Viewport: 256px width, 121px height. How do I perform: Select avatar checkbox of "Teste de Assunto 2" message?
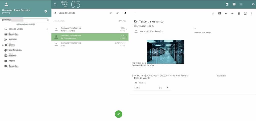pyautogui.click(x=56, y=29)
